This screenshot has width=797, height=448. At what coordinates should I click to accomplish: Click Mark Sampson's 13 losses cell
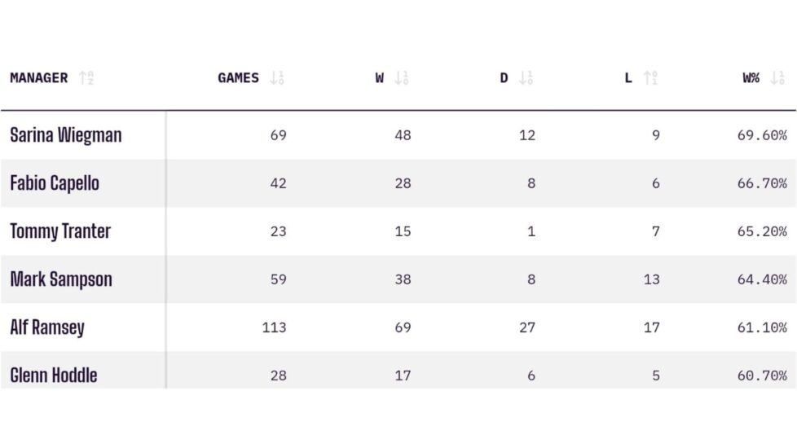pos(651,279)
